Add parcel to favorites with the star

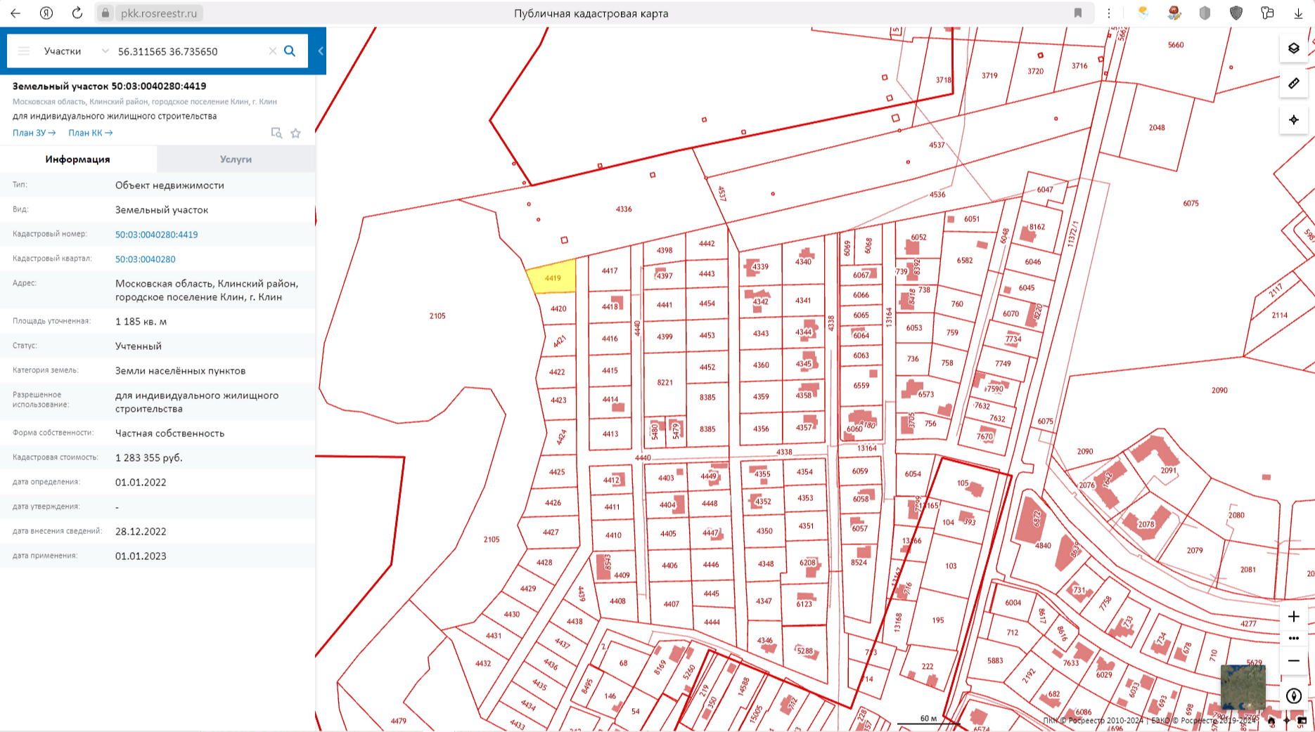tap(296, 133)
